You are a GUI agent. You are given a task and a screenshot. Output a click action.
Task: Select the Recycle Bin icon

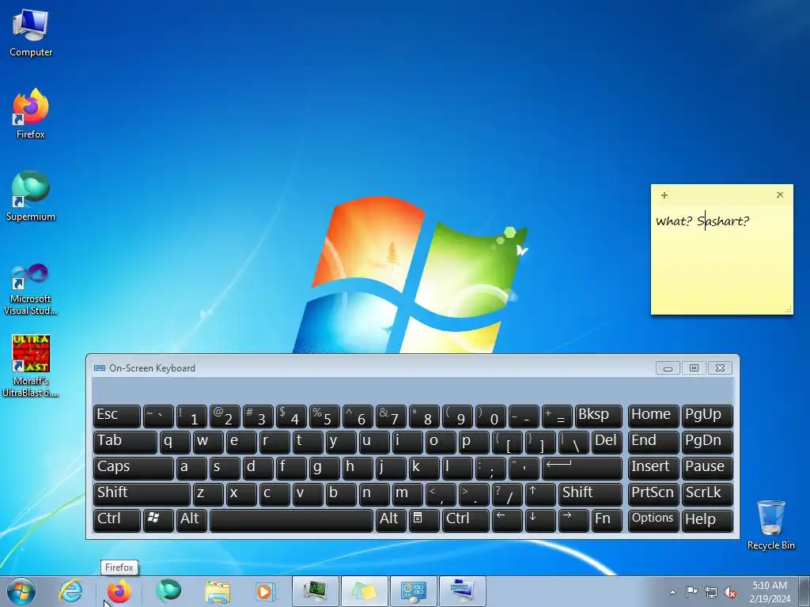(x=770, y=525)
